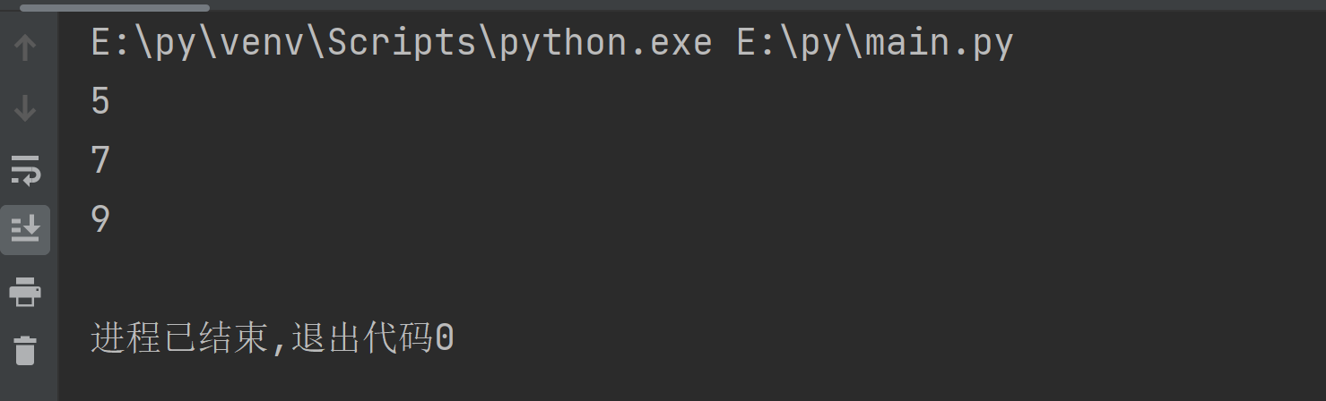Open the E:\py\main.py script path
The width and height of the screenshot is (1326, 401).
875,43
